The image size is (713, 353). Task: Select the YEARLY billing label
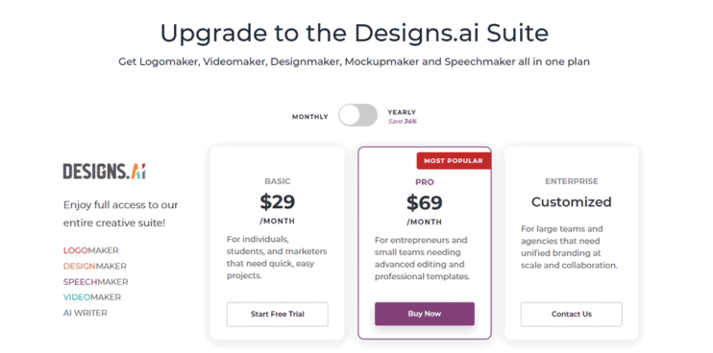(402, 112)
